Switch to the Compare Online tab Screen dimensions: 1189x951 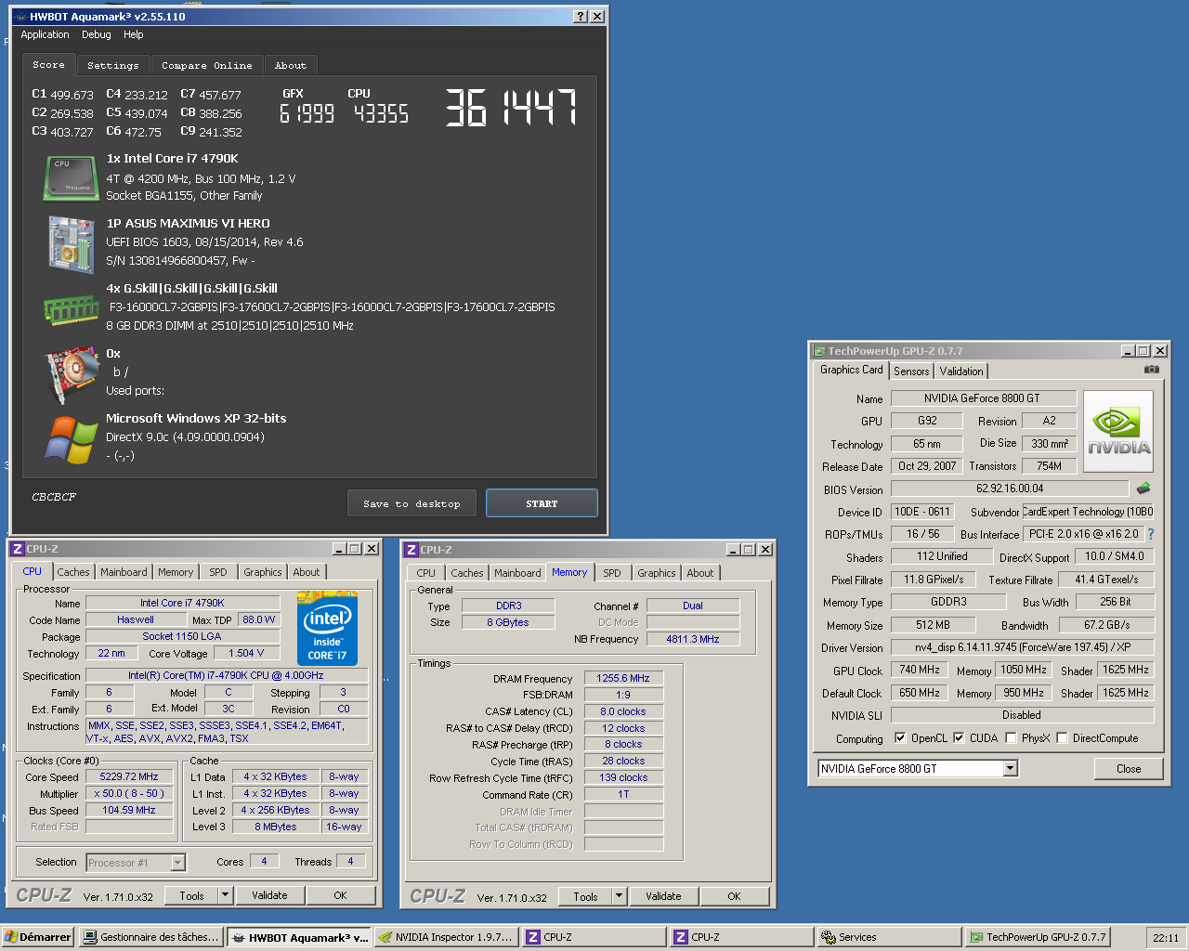click(206, 65)
